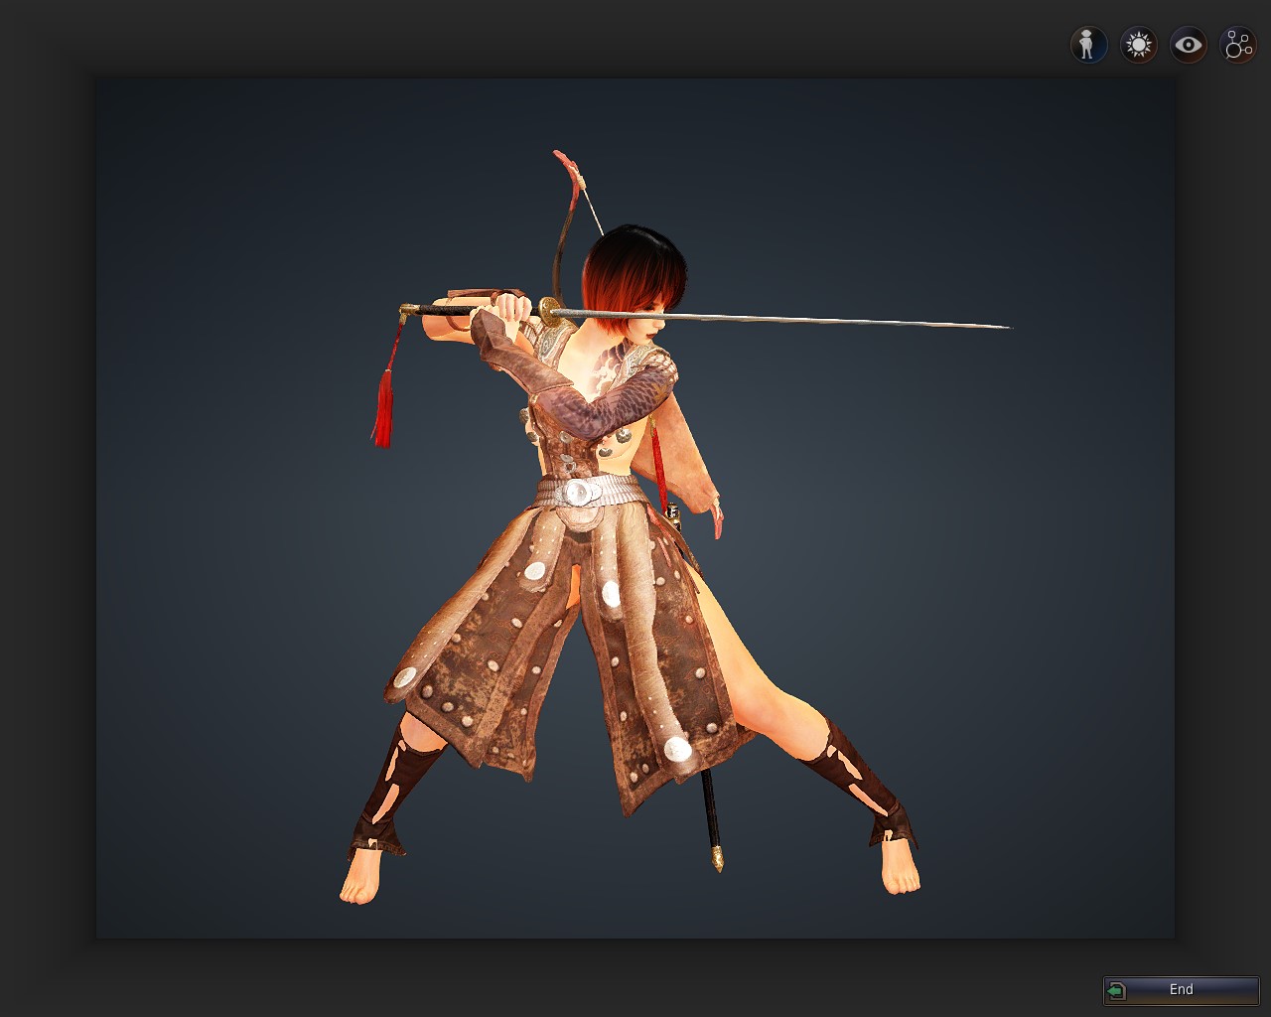Click the round golden sword guard
The width and height of the screenshot is (1271, 1017).
pos(549,309)
